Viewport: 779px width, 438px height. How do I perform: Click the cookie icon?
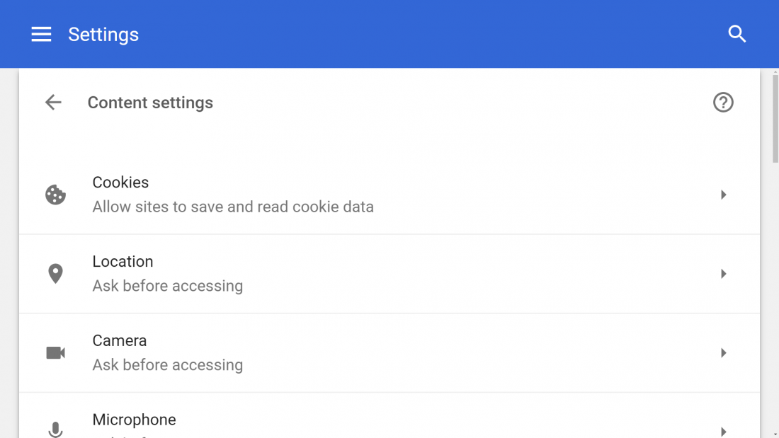click(56, 195)
